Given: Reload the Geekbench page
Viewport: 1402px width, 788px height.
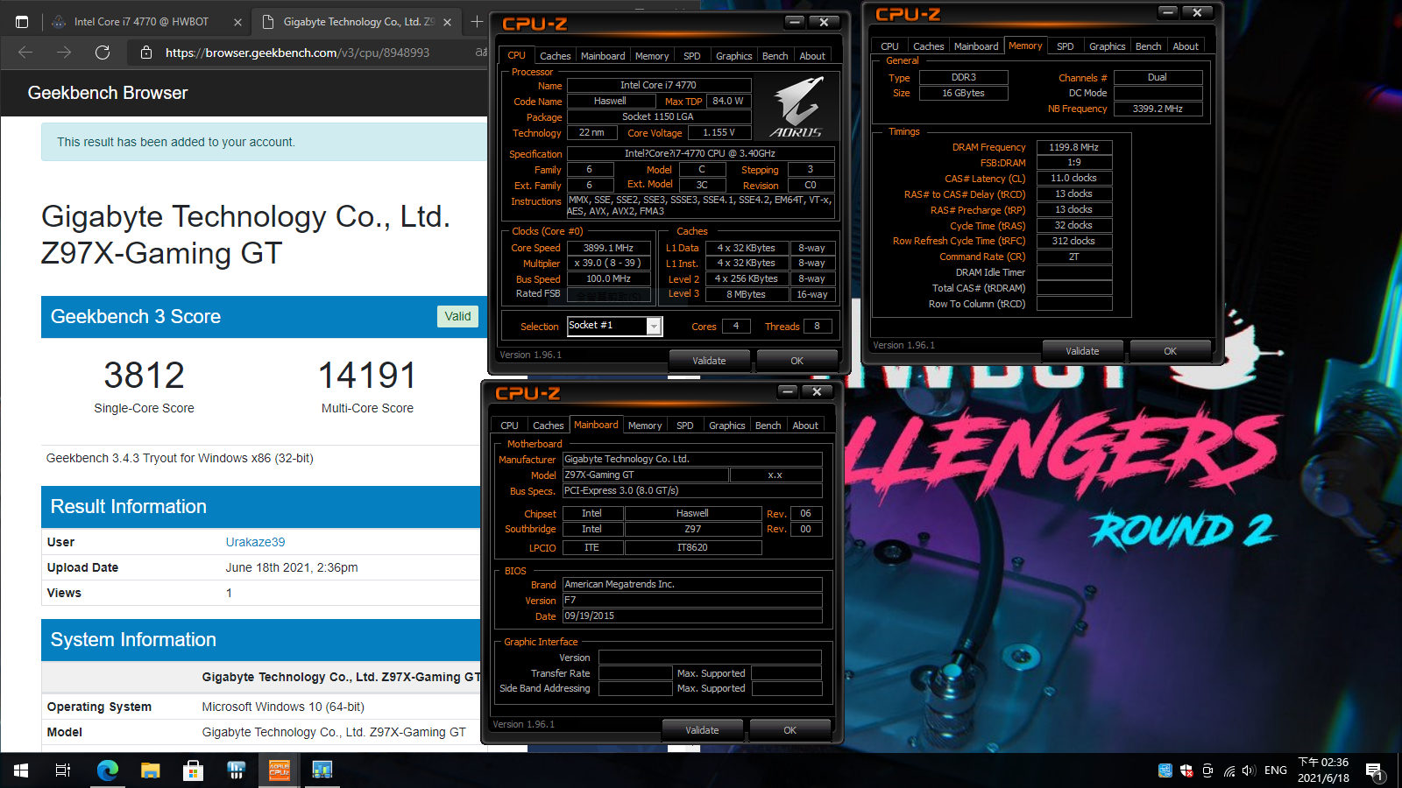Looking at the screenshot, I should (103, 53).
